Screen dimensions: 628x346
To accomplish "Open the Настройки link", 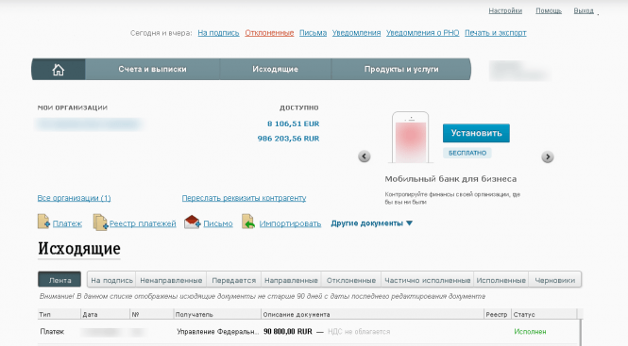I will coord(505,10).
